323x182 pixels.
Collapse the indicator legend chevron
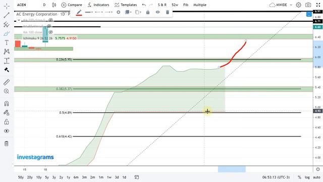pos(19,20)
